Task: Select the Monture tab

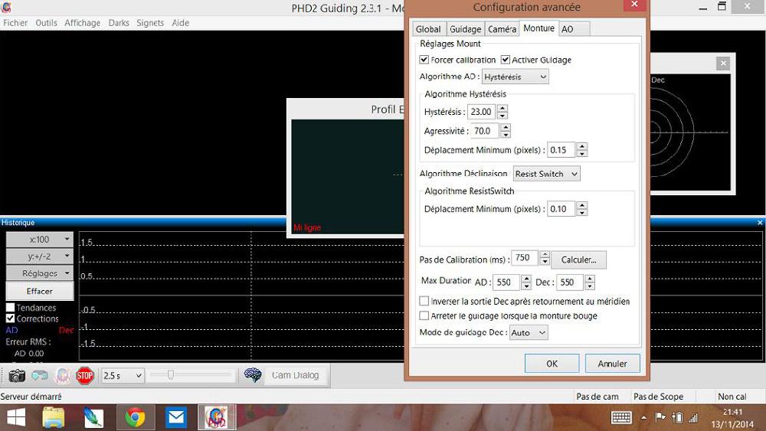Action: 538,28
